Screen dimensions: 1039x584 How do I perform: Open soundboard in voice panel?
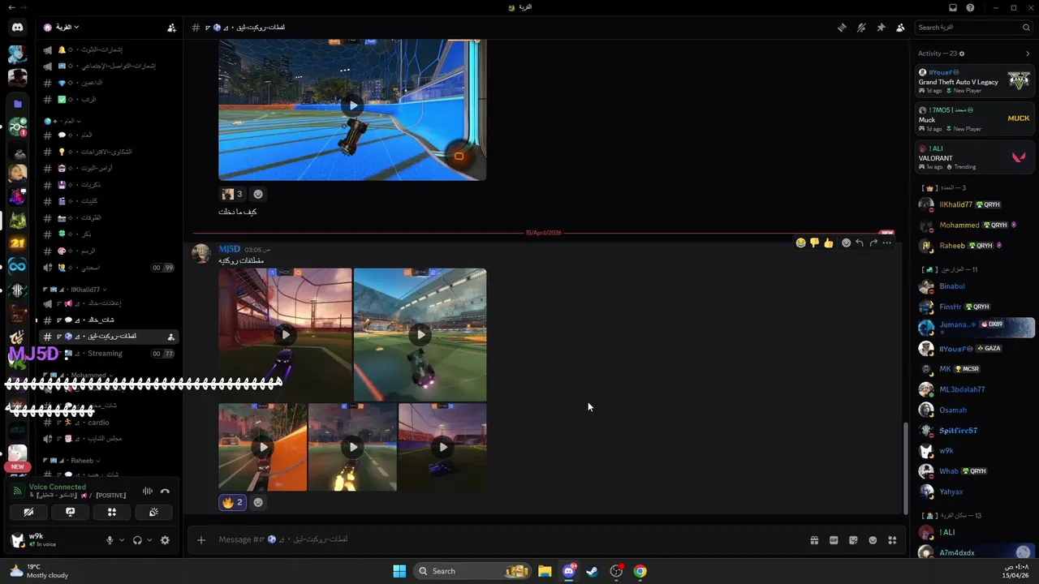pyautogui.click(x=153, y=512)
